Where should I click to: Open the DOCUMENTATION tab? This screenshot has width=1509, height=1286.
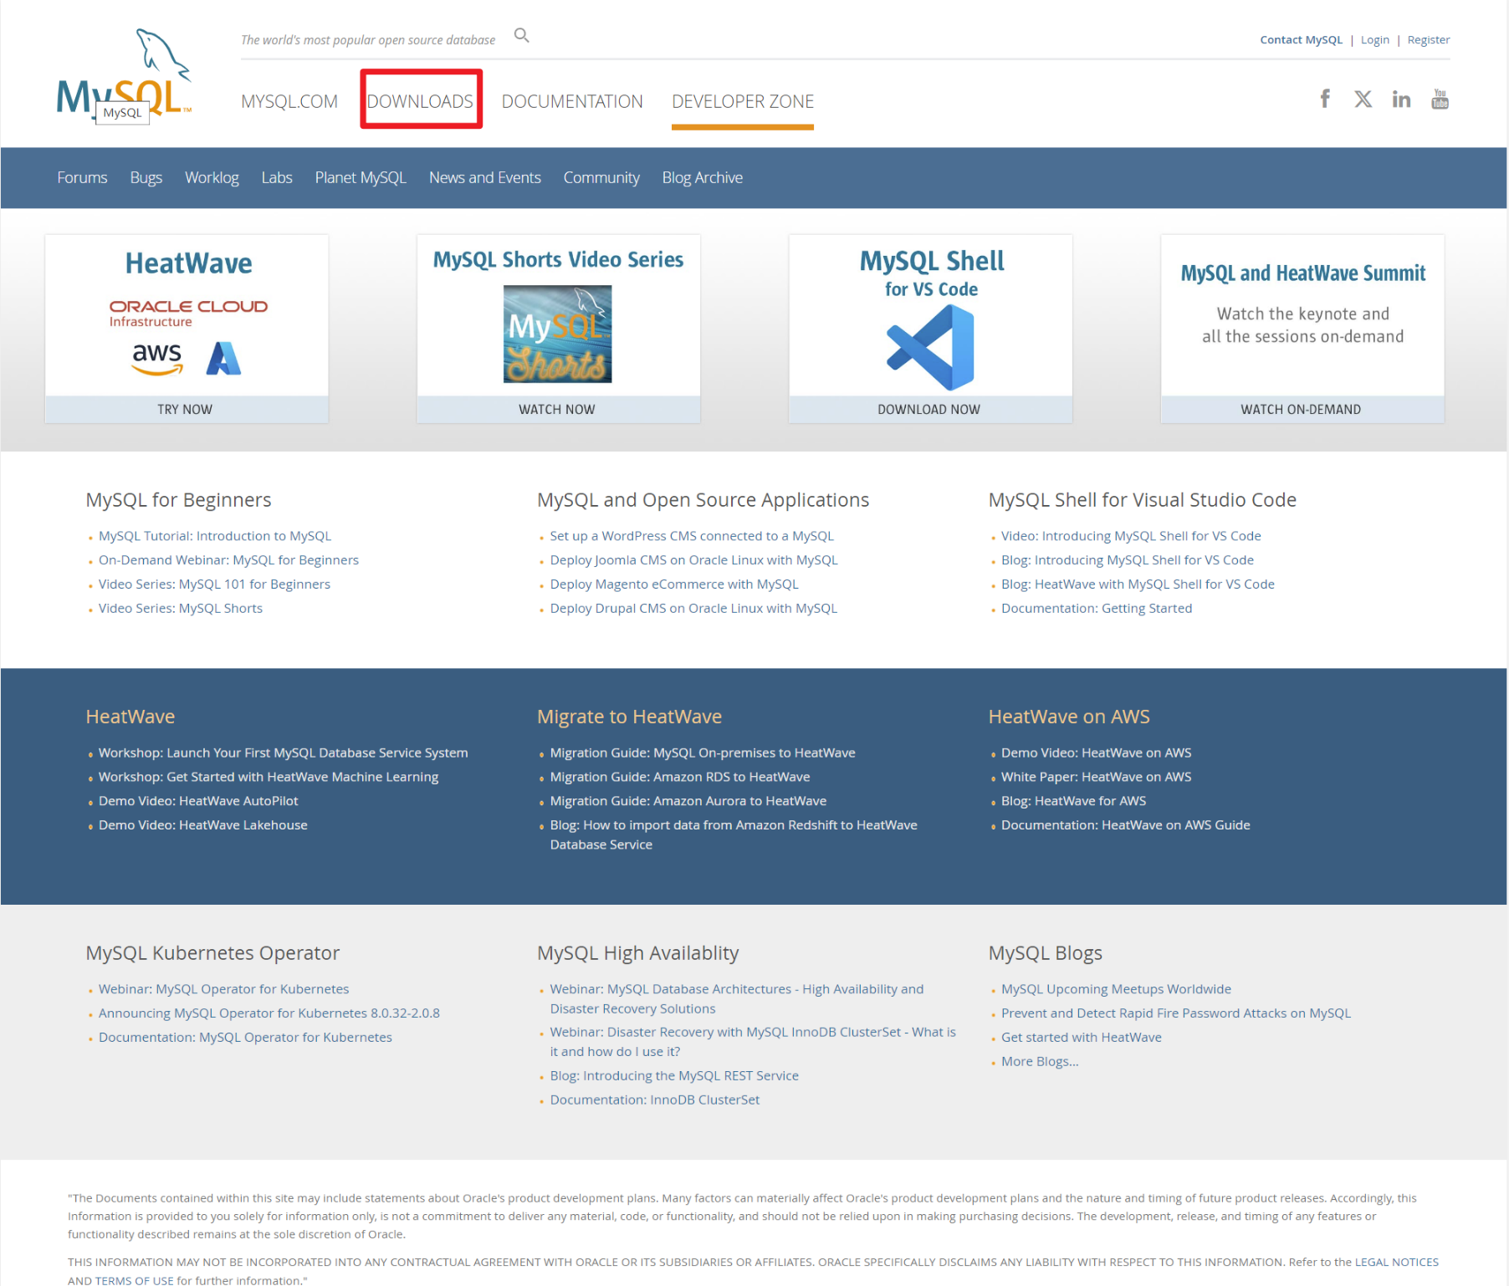click(572, 101)
